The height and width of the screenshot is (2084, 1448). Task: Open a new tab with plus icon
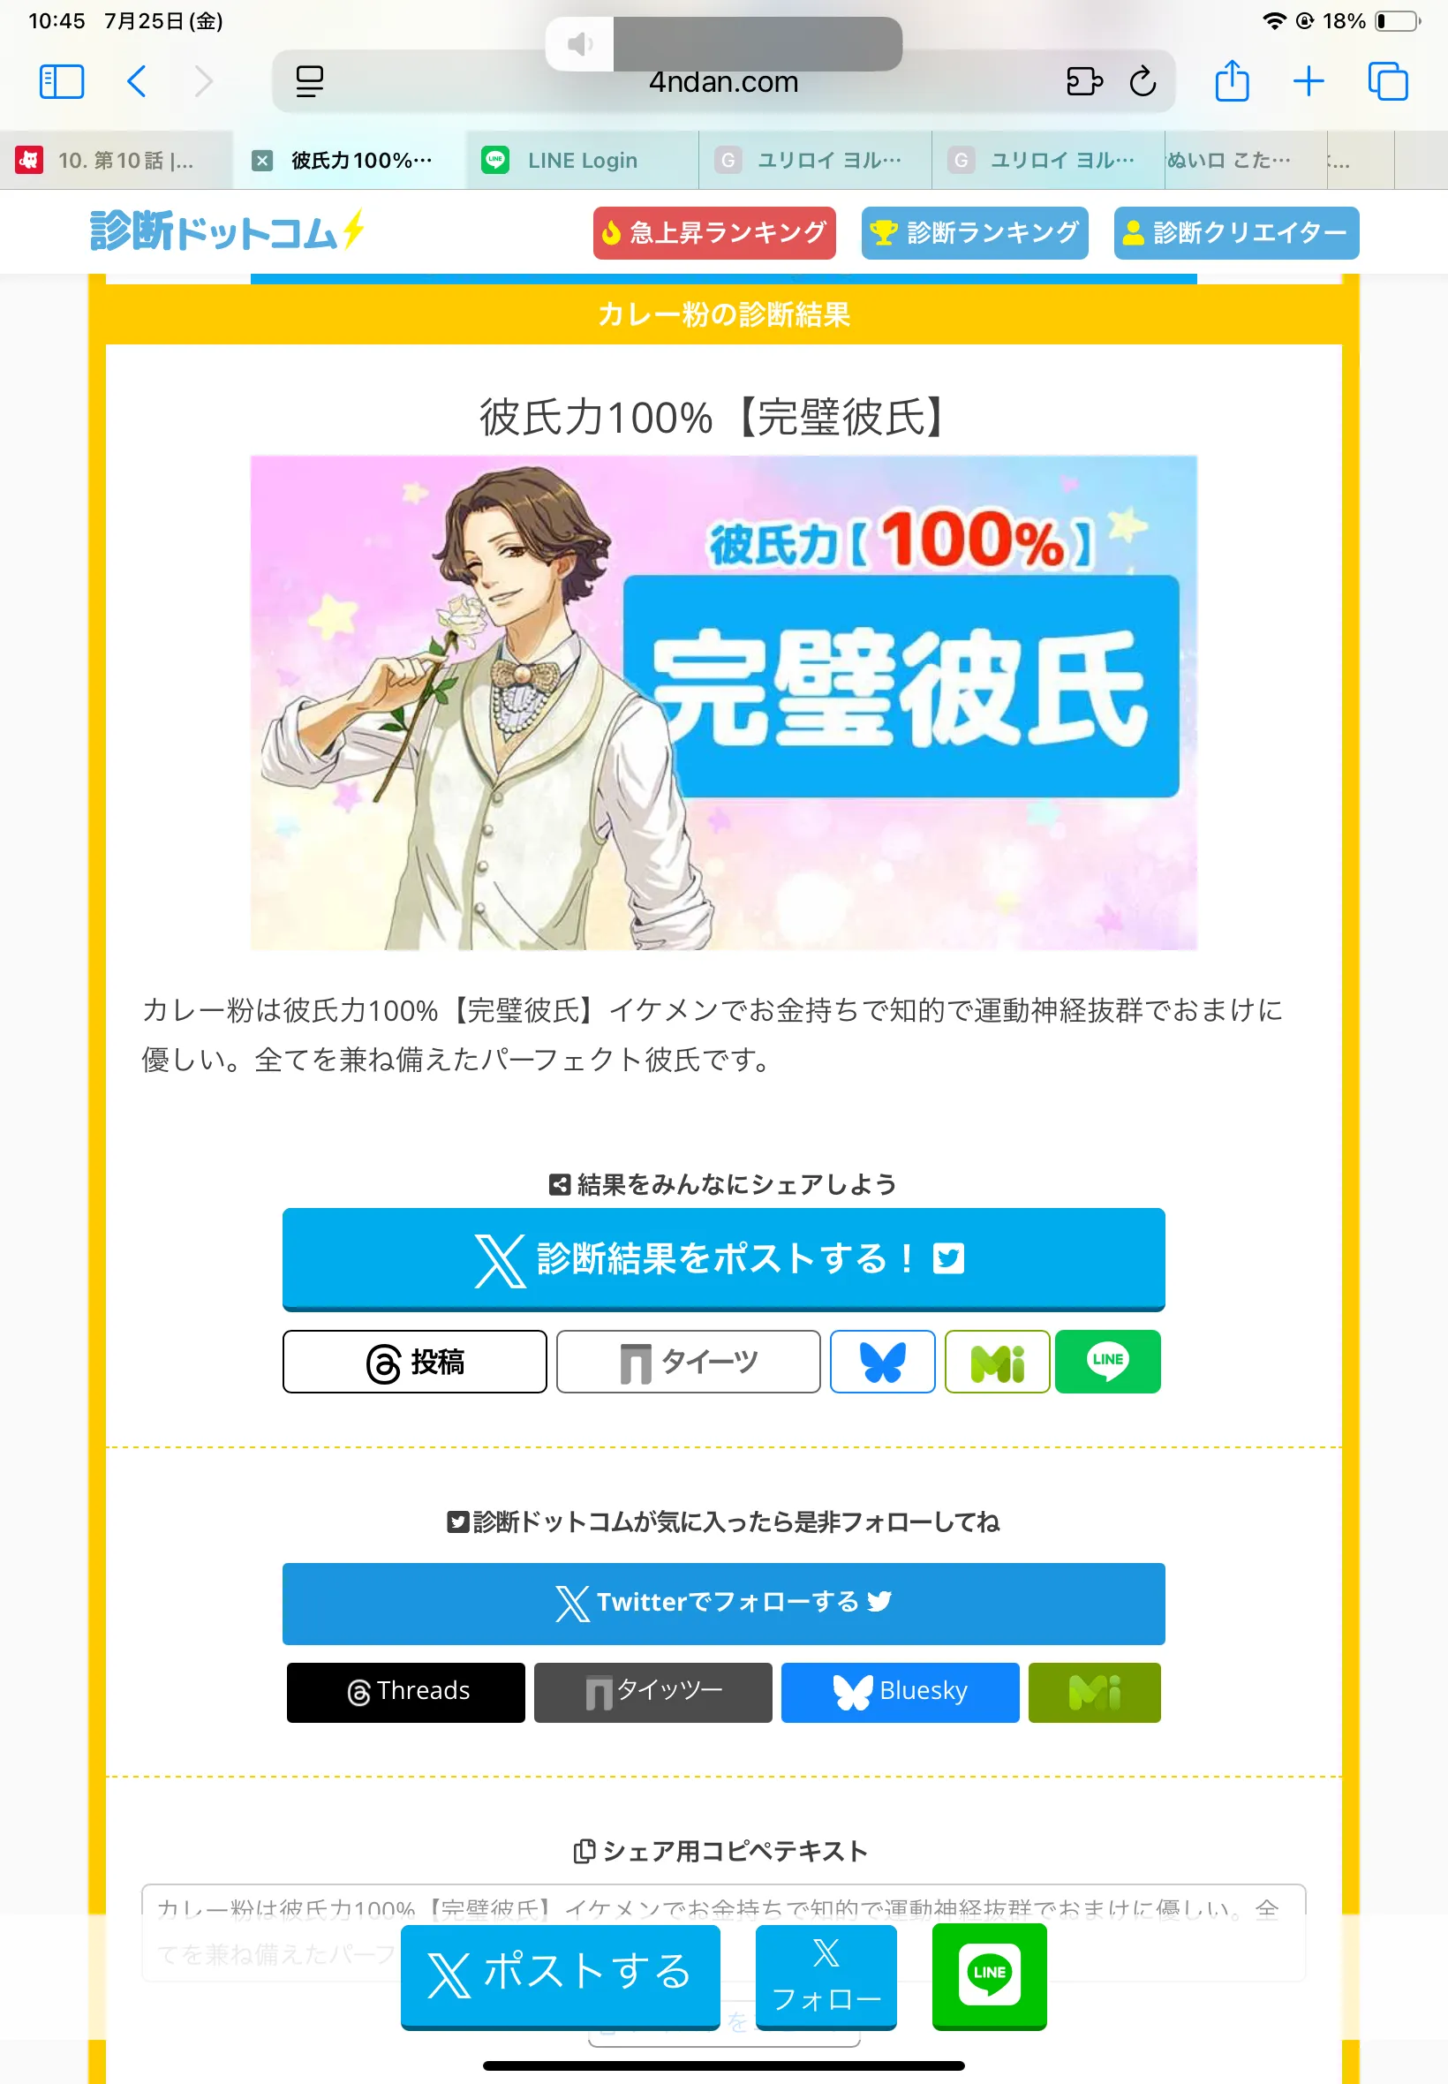pyautogui.click(x=1308, y=81)
